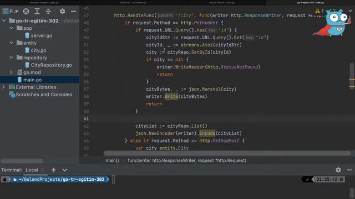Click http.HandleFunc on line 47
The width and height of the screenshot is (355, 199).
click(x=134, y=15)
